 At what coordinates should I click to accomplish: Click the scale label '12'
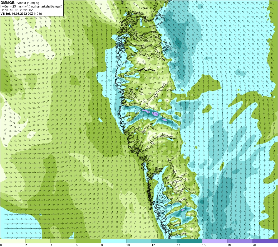pyautogui.click(x=153, y=245)
